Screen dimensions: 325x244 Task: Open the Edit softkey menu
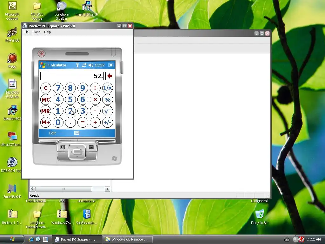[52, 133]
